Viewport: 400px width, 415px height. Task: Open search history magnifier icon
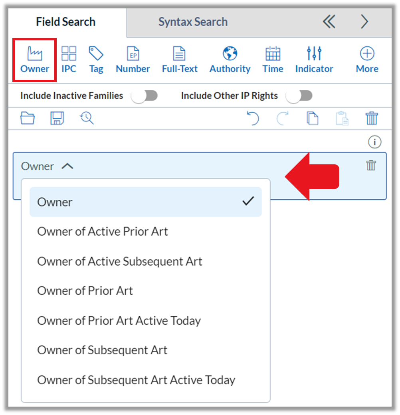(x=87, y=118)
